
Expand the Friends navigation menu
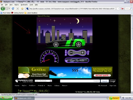click(x=41, y=86)
